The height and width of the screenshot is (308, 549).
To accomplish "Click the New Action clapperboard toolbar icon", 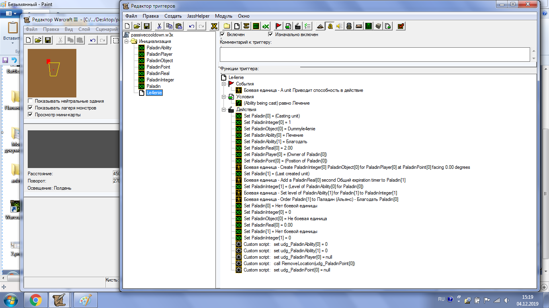I will pyautogui.click(x=298, y=26).
